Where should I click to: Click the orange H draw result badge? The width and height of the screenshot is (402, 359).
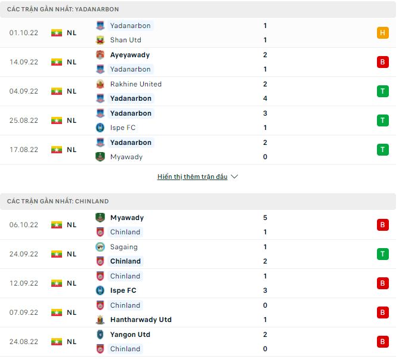[x=382, y=33]
